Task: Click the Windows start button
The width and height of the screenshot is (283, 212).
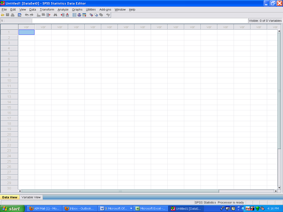Action: pos(12,208)
